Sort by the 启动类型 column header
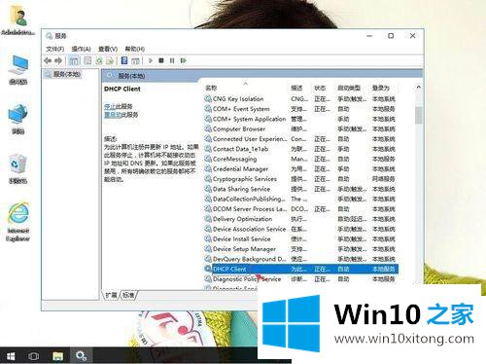The height and width of the screenshot is (364, 486). pyautogui.click(x=349, y=88)
